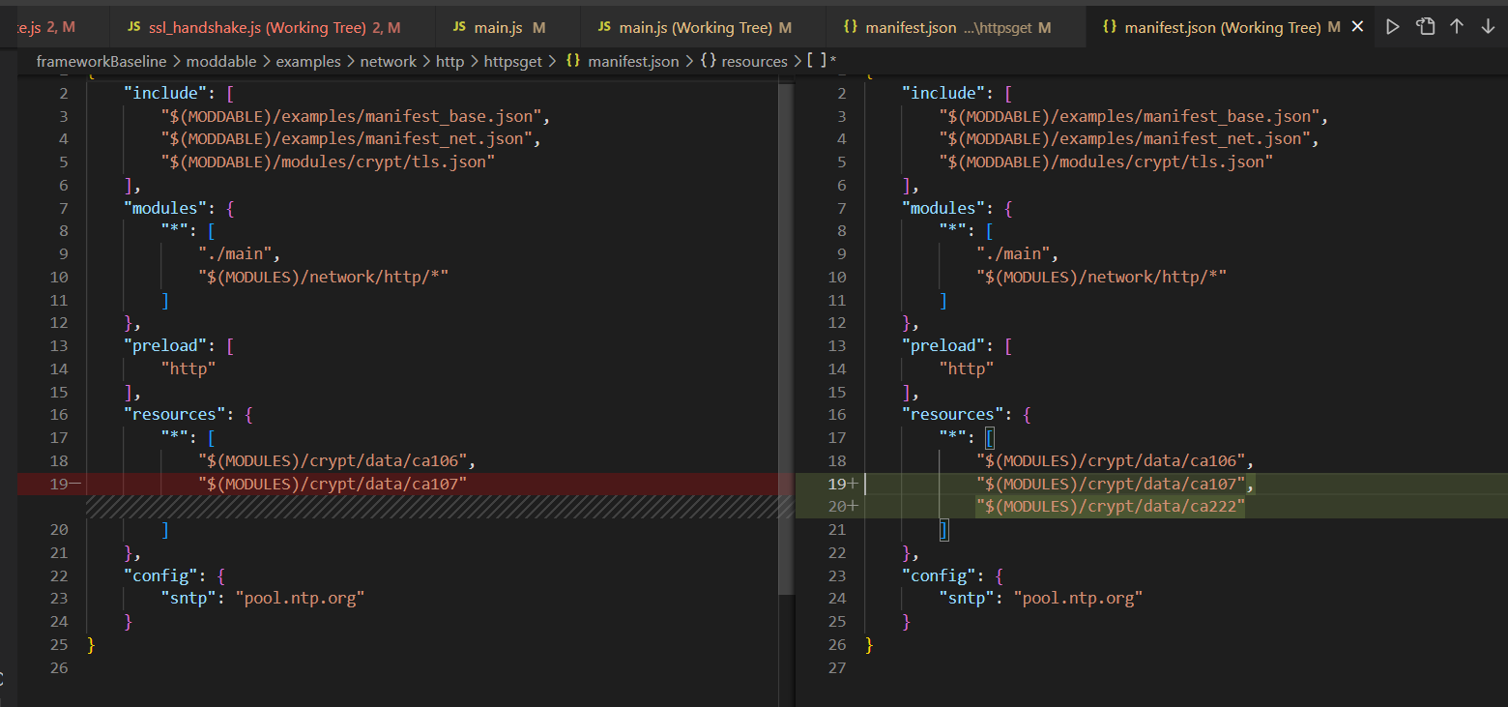Click line number 19− in left gutter
This screenshot has width=1508, height=707.
(x=64, y=484)
